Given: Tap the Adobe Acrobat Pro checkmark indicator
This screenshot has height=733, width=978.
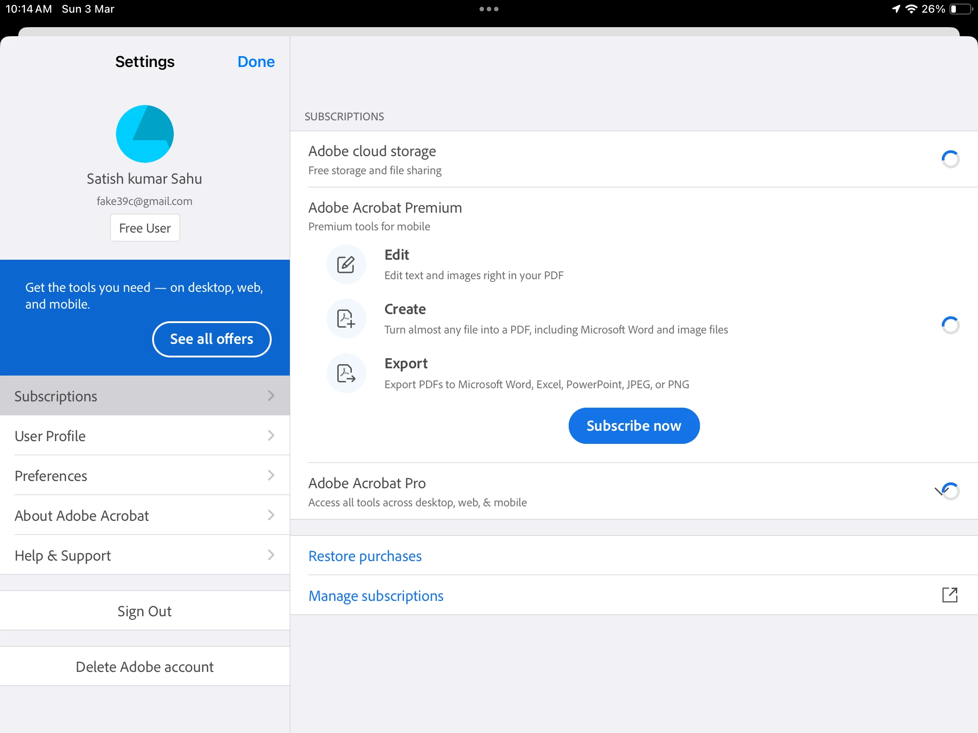Looking at the screenshot, I should pos(947,491).
